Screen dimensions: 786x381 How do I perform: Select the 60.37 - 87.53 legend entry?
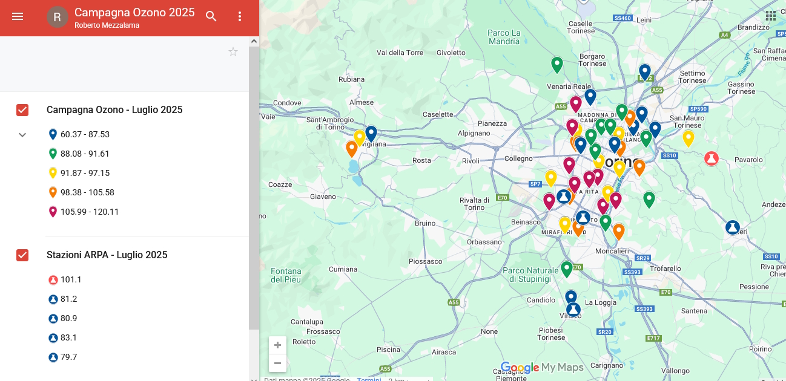[85, 134]
